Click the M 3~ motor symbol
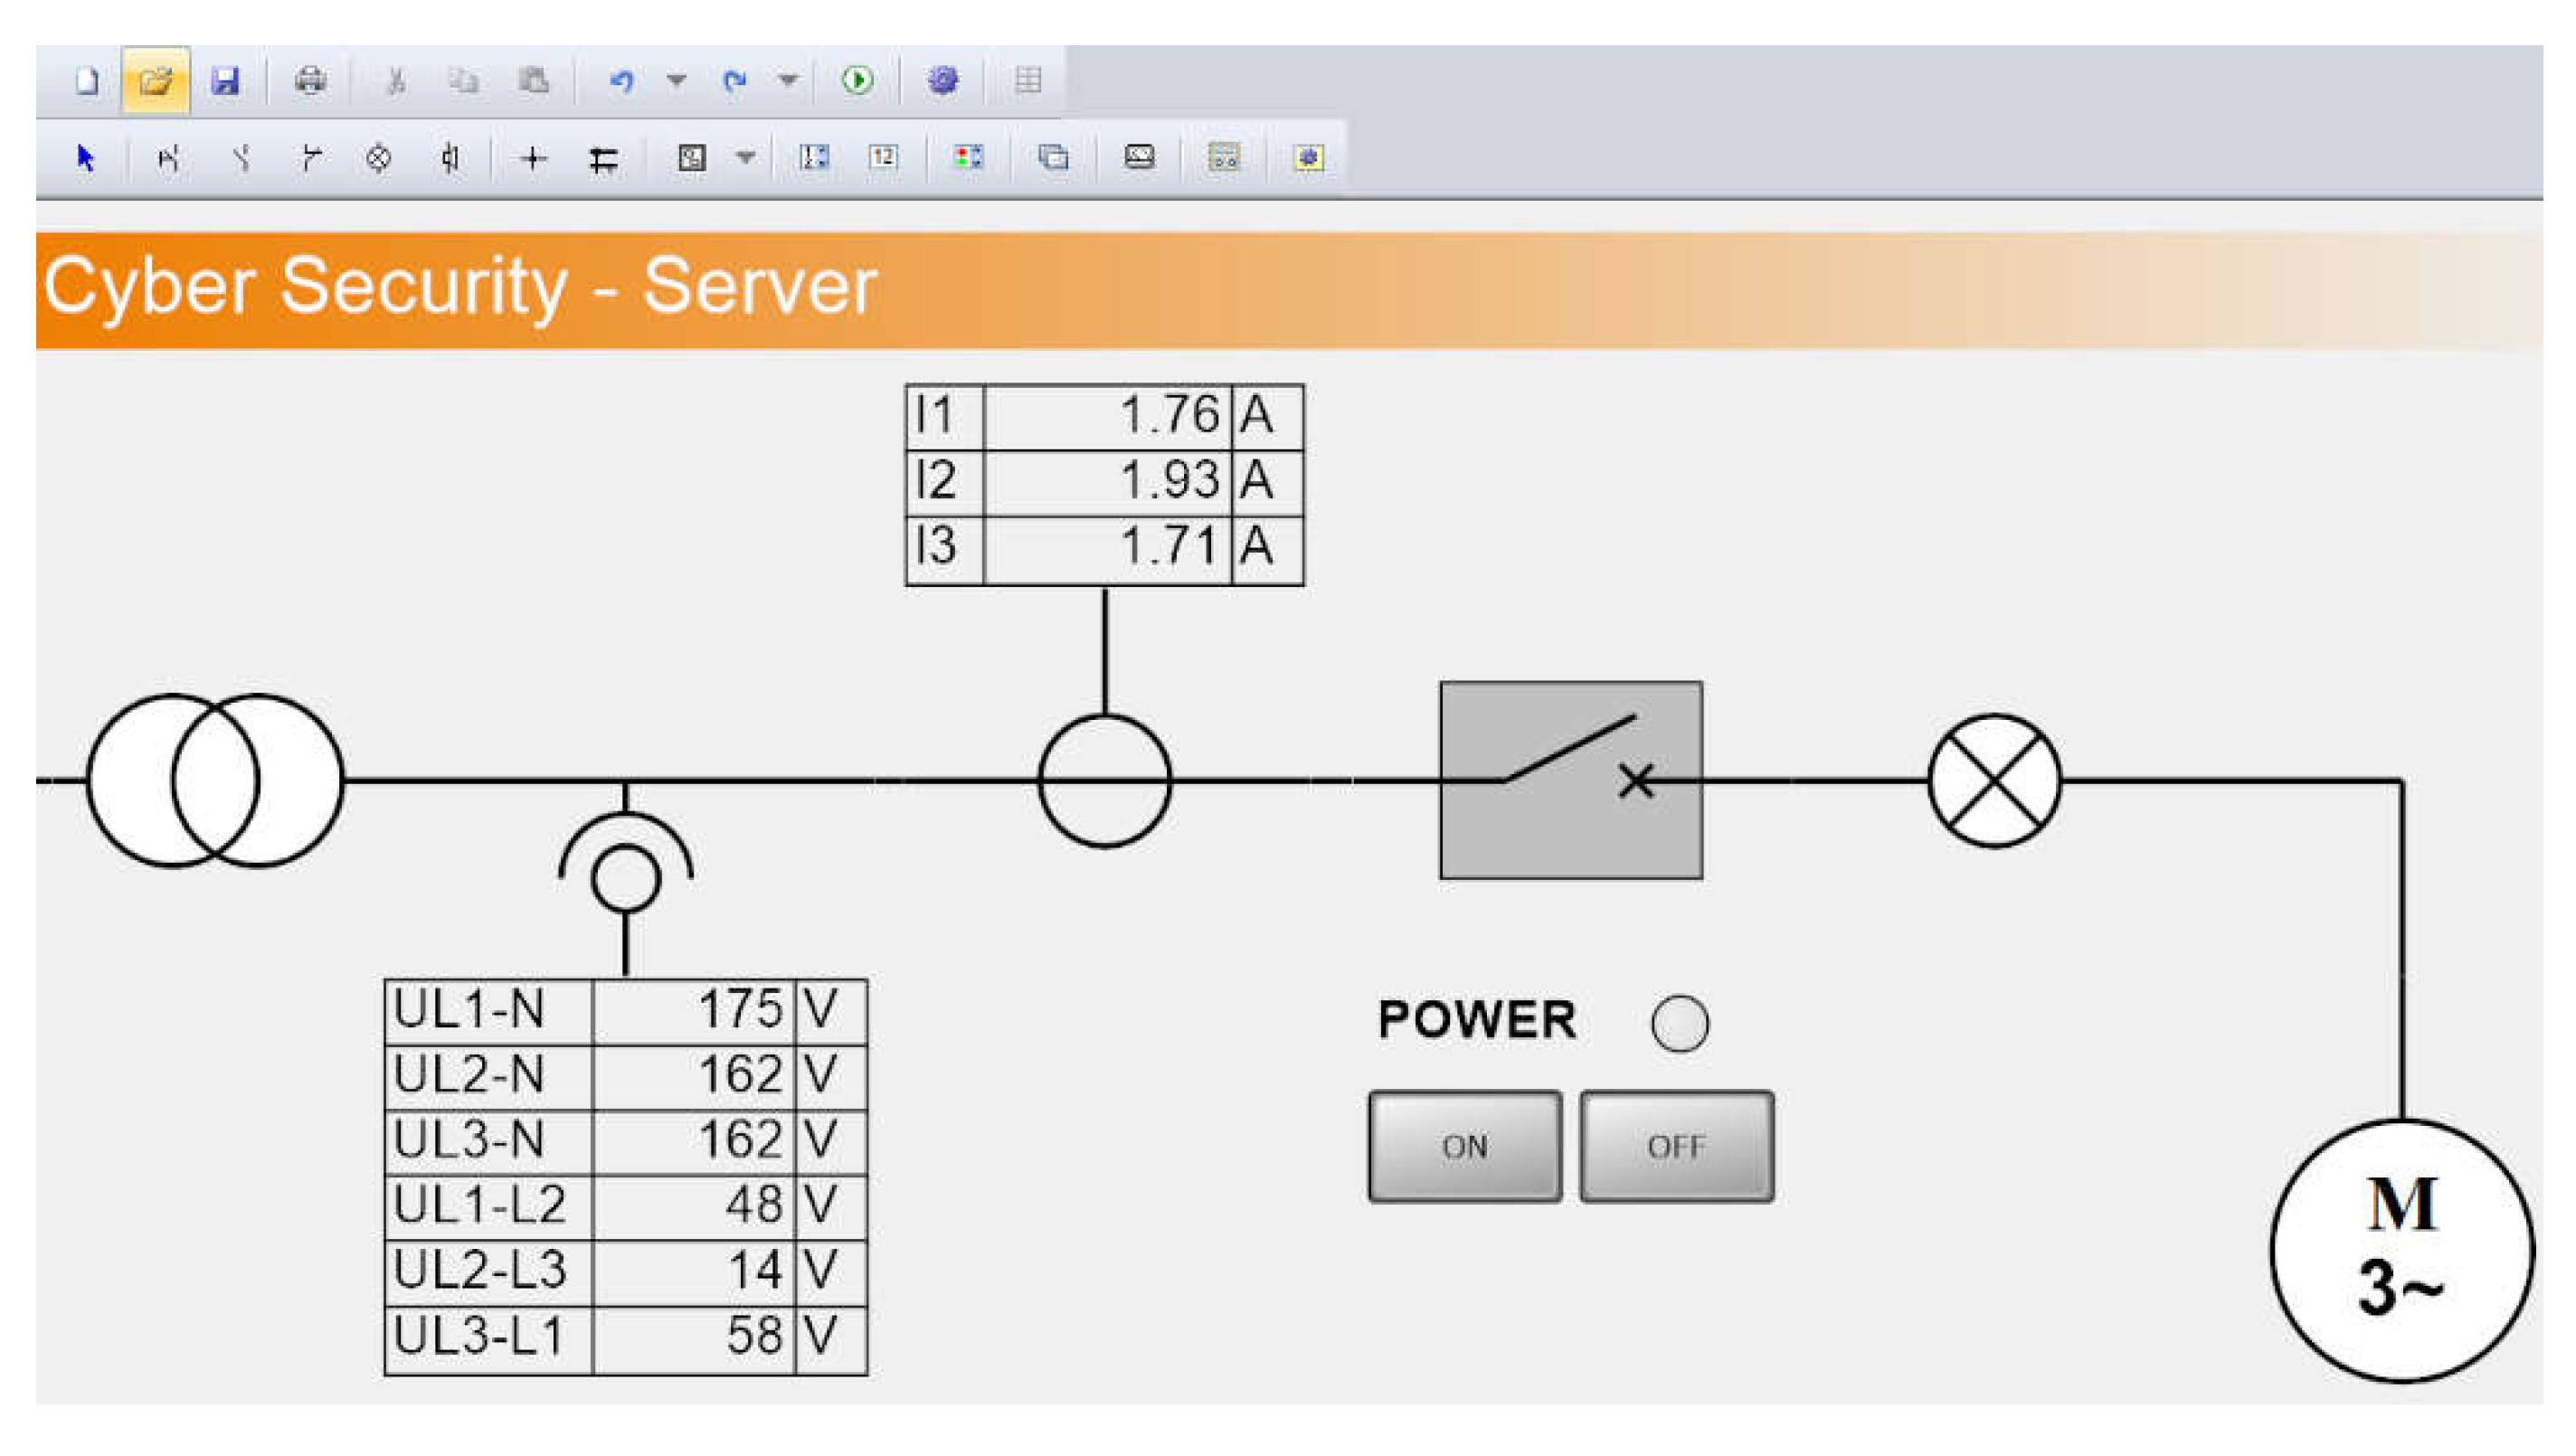This screenshot has width=2576, height=1456. [2402, 1250]
